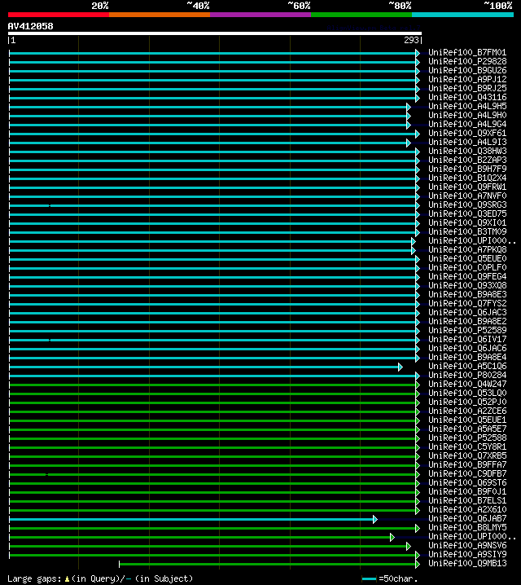Click hit UniRef100_P52589
The height and width of the screenshot is (585, 521).
467,330
